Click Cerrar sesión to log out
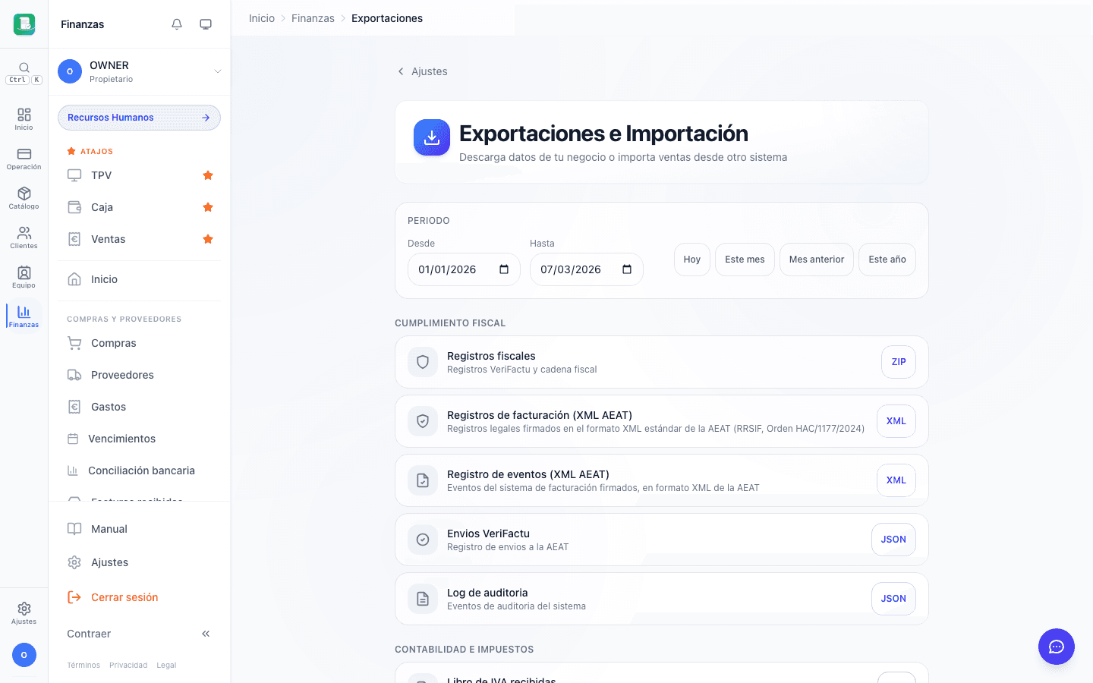The height and width of the screenshot is (683, 1093). point(139,597)
